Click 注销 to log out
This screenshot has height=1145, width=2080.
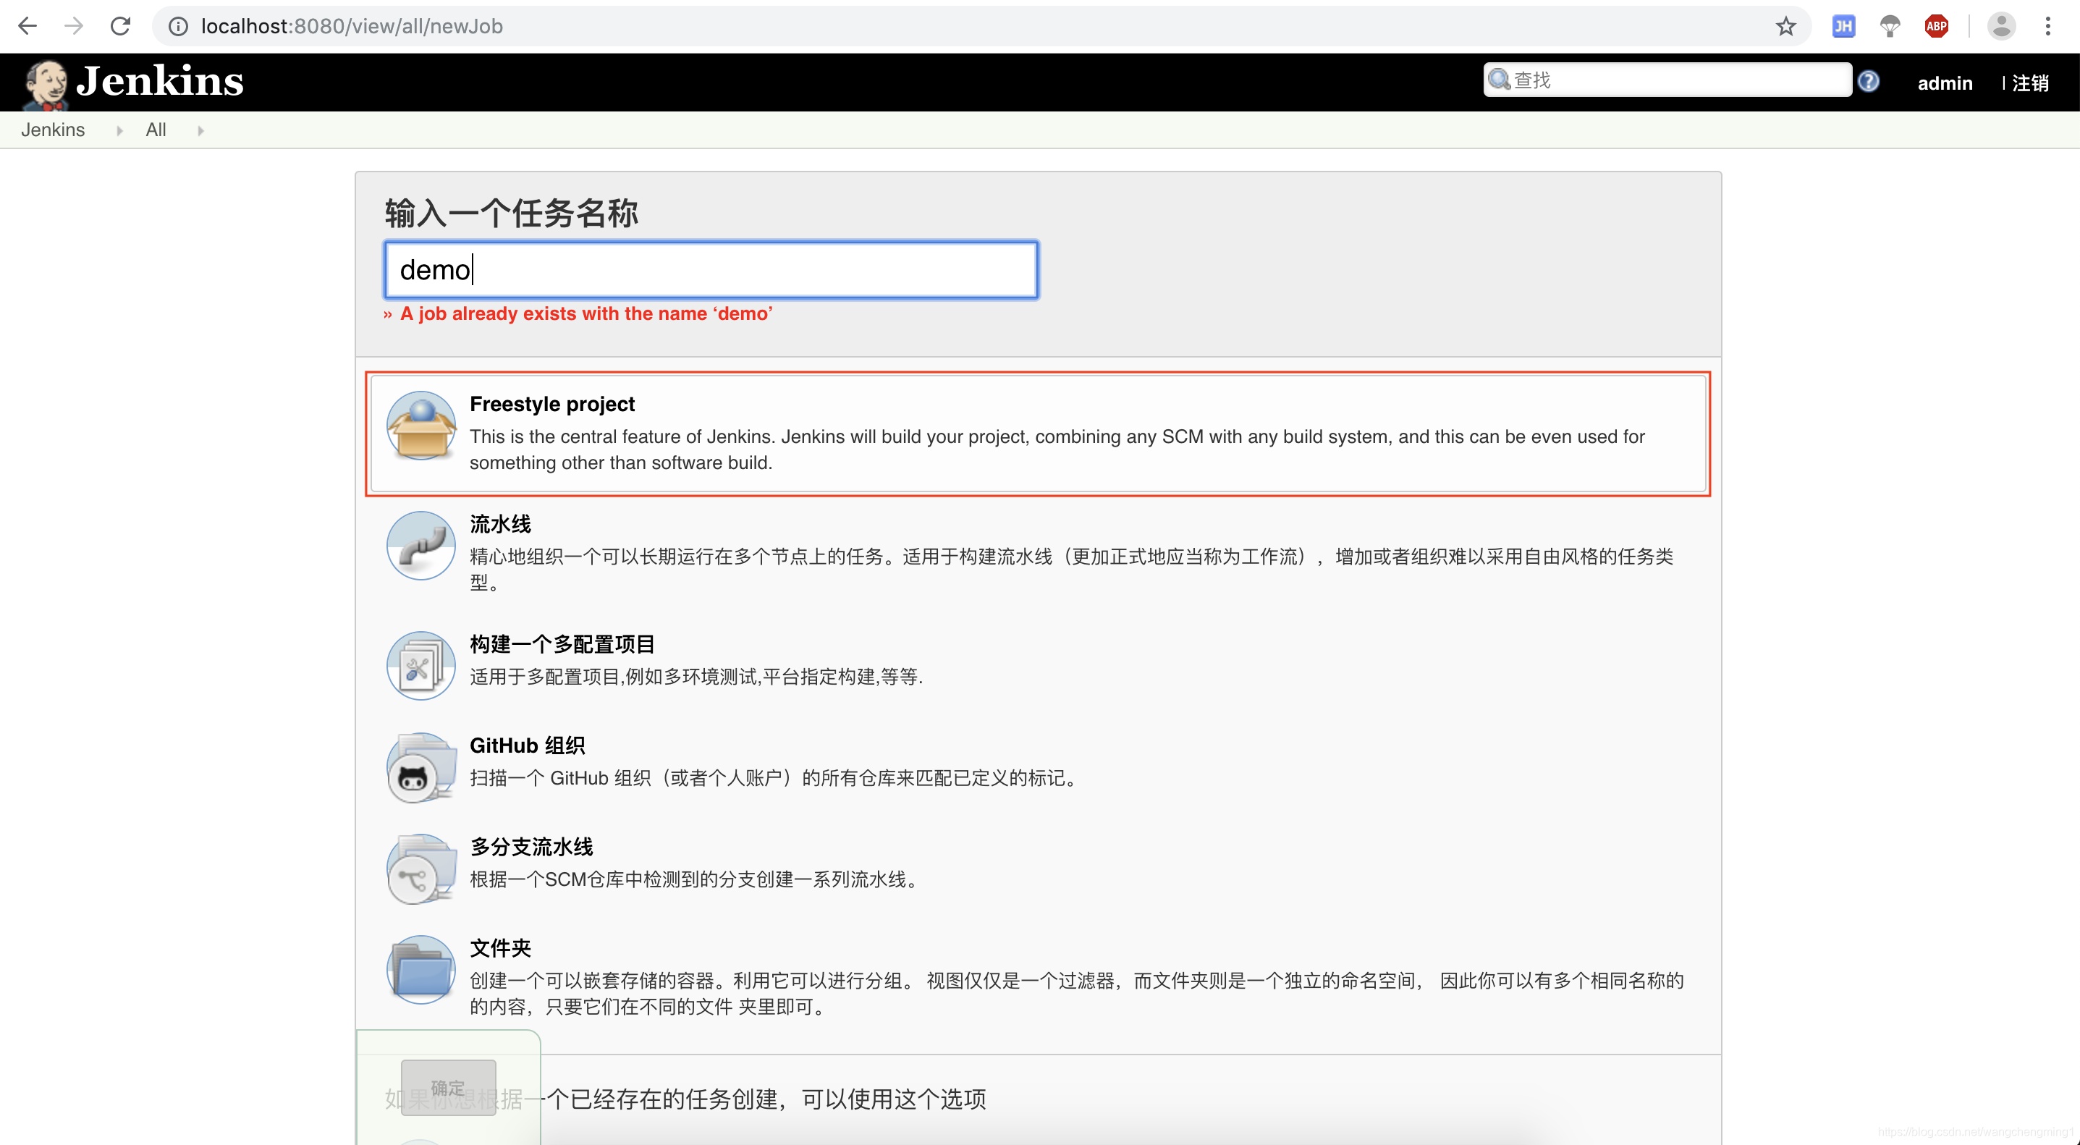click(2030, 83)
